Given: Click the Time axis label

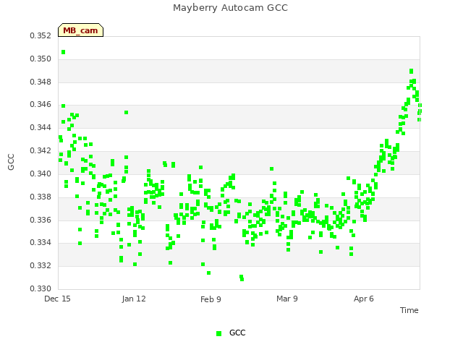Looking at the screenshot, I should click(409, 310).
